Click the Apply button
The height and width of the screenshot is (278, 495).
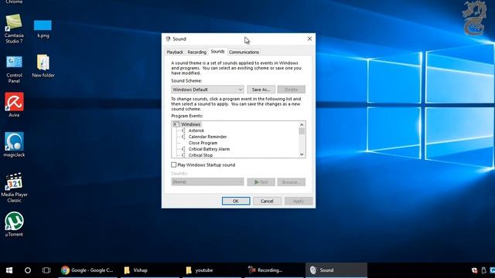pyautogui.click(x=299, y=201)
